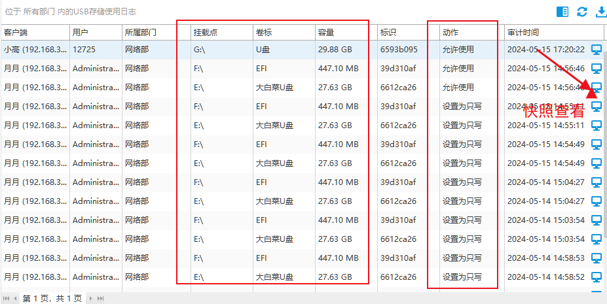View snapshot for E:\ row at 15:03:54
This screenshot has width=607, height=304.
click(x=597, y=239)
